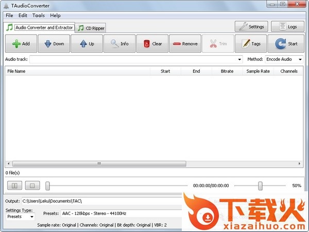
Task: Switch to Audio Converter and Extractor tab
Action: pos(39,27)
